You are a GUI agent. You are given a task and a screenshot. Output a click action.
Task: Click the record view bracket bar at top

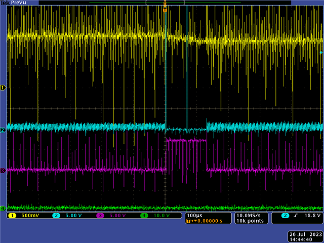point(165,3)
